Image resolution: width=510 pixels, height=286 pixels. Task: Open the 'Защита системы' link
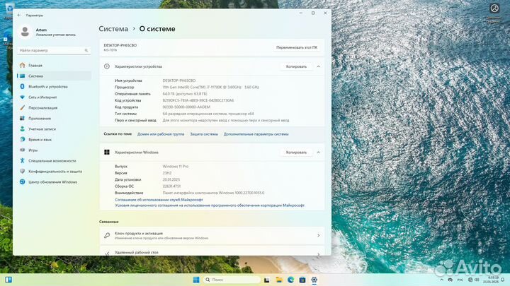click(x=204, y=134)
